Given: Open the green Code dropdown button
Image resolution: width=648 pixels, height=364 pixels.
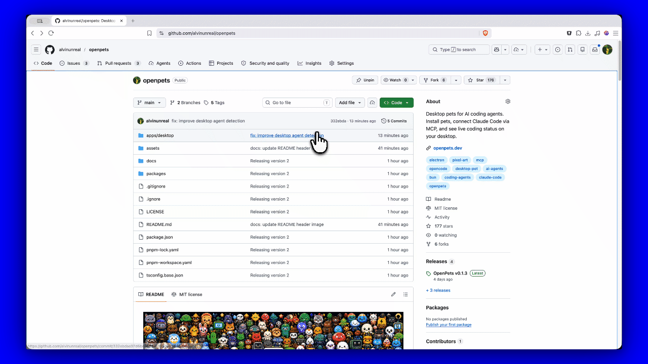Looking at the screenshot, I should coord(396,103).
